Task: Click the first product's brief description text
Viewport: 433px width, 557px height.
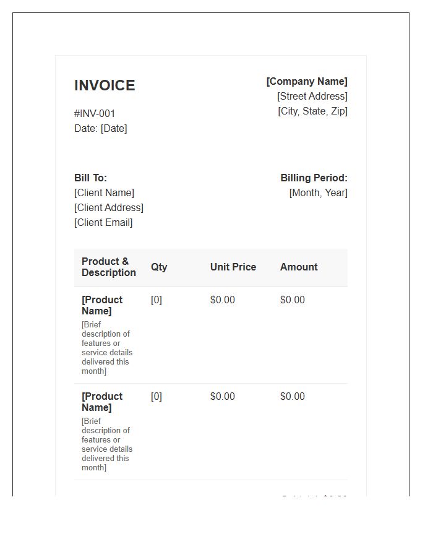Action: 107,348
